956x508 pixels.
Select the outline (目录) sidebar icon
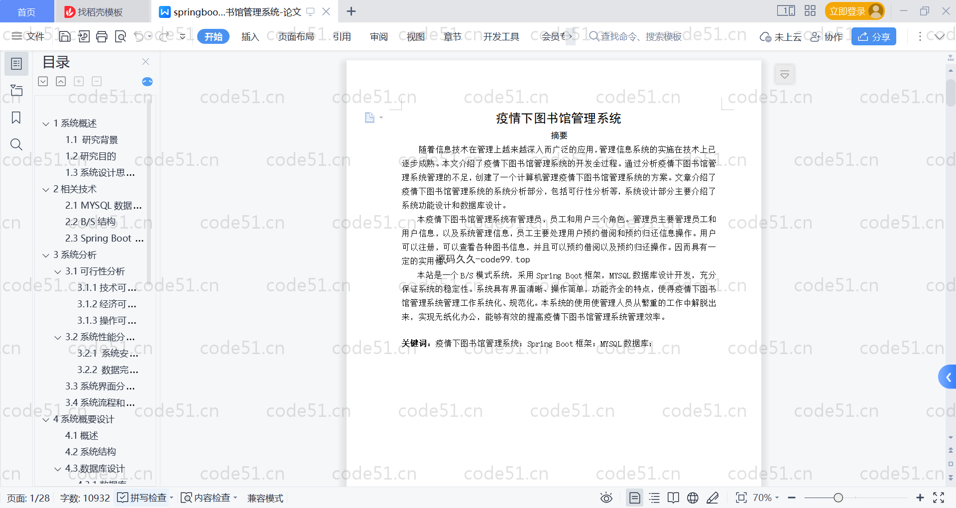pyautogui.click(x=16, y=64)
